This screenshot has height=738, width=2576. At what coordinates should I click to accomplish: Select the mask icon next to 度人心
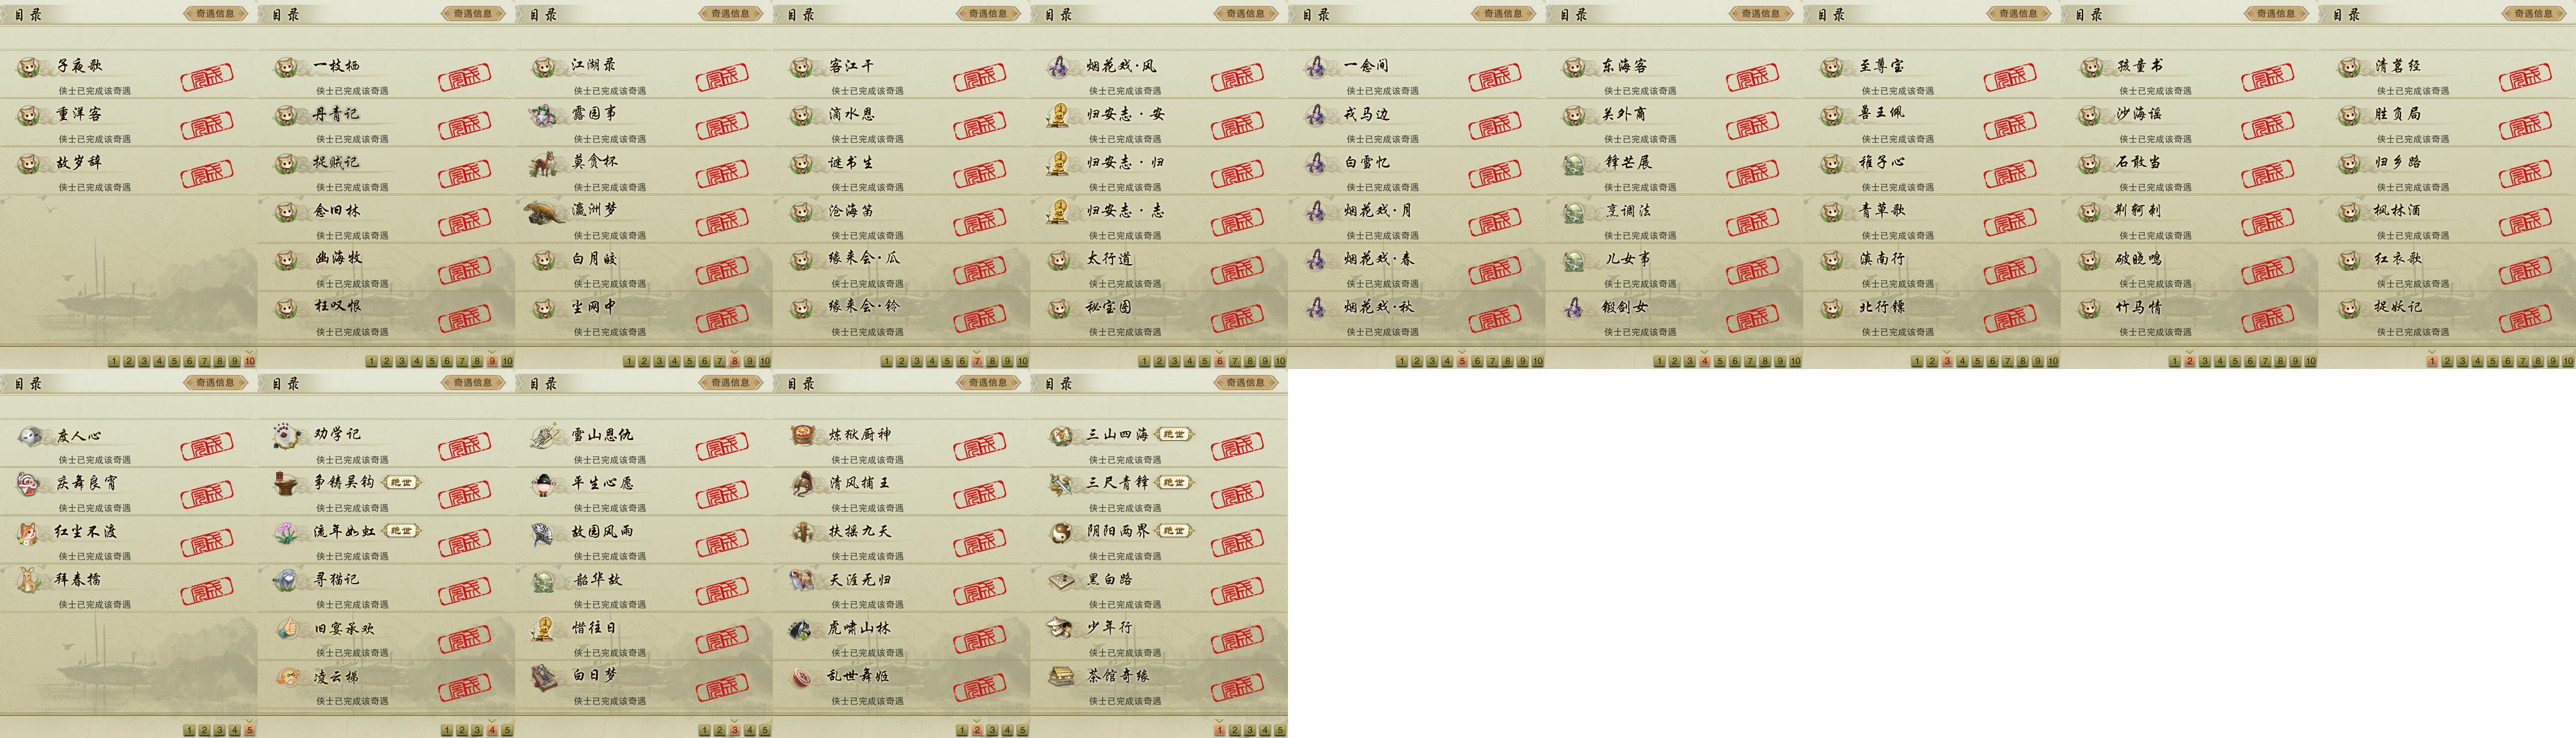[30, 436]
